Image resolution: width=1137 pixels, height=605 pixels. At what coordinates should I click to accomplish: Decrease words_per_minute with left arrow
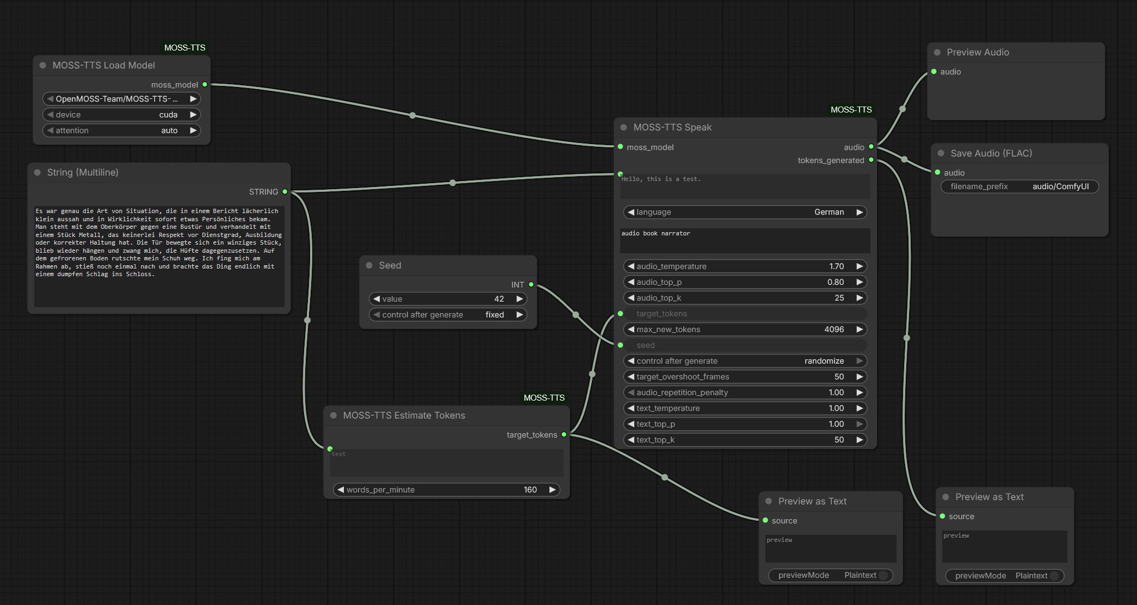(x=341, y=490)
